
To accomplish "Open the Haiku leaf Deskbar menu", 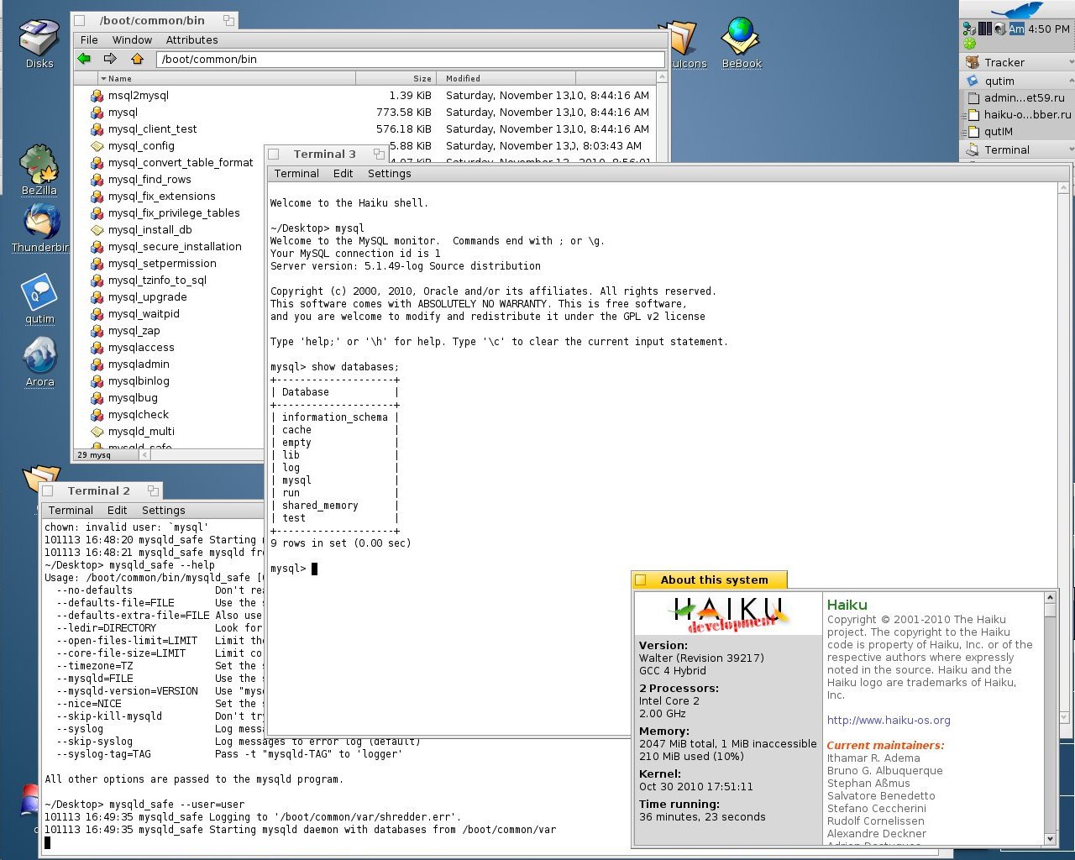I will [x=1017, y=9].
